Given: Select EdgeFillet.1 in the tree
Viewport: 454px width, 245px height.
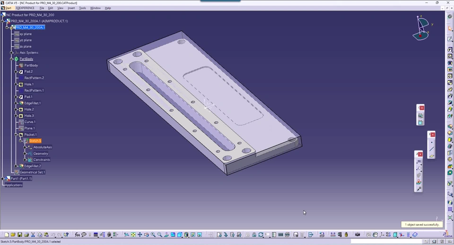Looking at the screenshot, I should click(x=33, y=103).
